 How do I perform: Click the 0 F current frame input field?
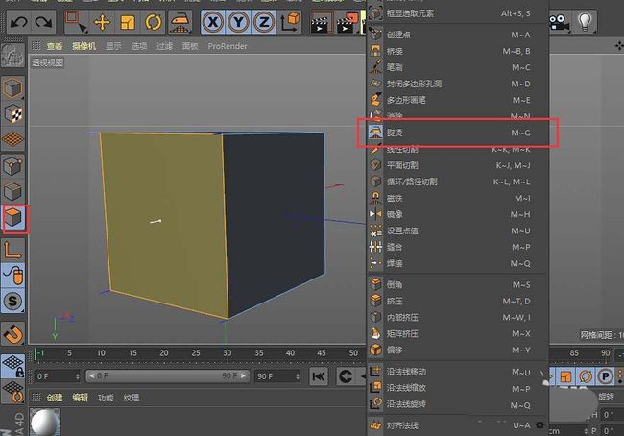point(58,376)
